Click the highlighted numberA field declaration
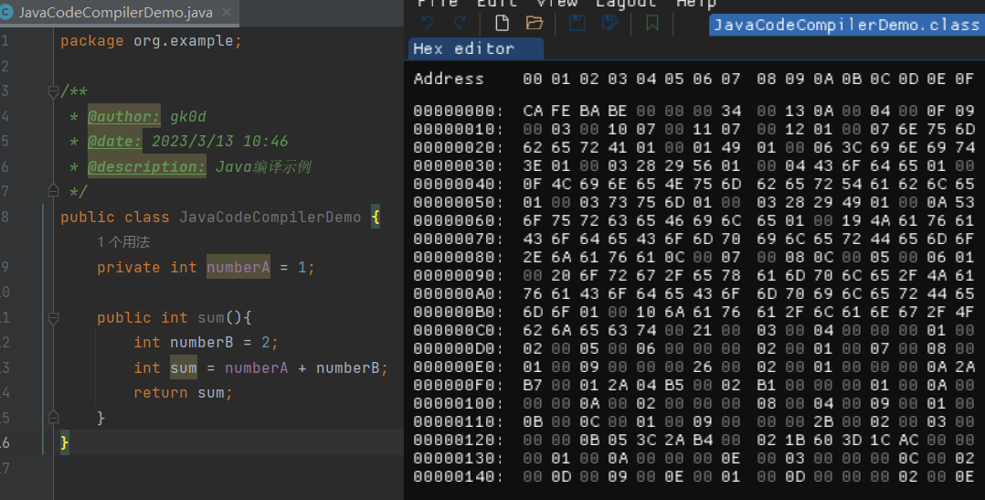985x500 pixels. click(x=238, y=267)
